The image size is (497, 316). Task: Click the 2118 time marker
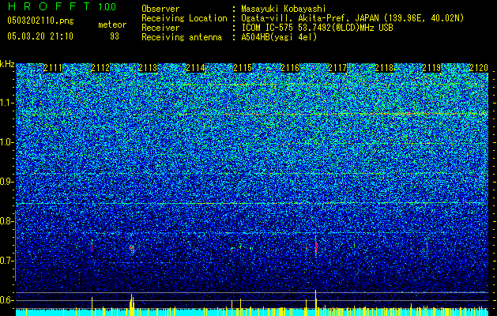click(x=385, y=68)
